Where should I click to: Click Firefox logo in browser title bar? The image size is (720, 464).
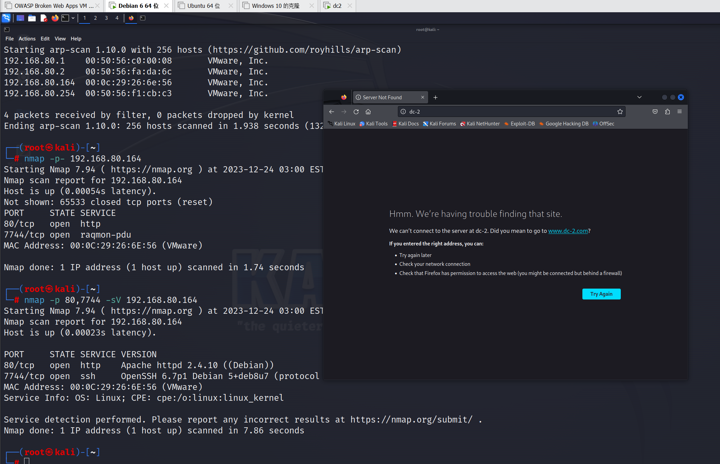[x=344, y=97]
